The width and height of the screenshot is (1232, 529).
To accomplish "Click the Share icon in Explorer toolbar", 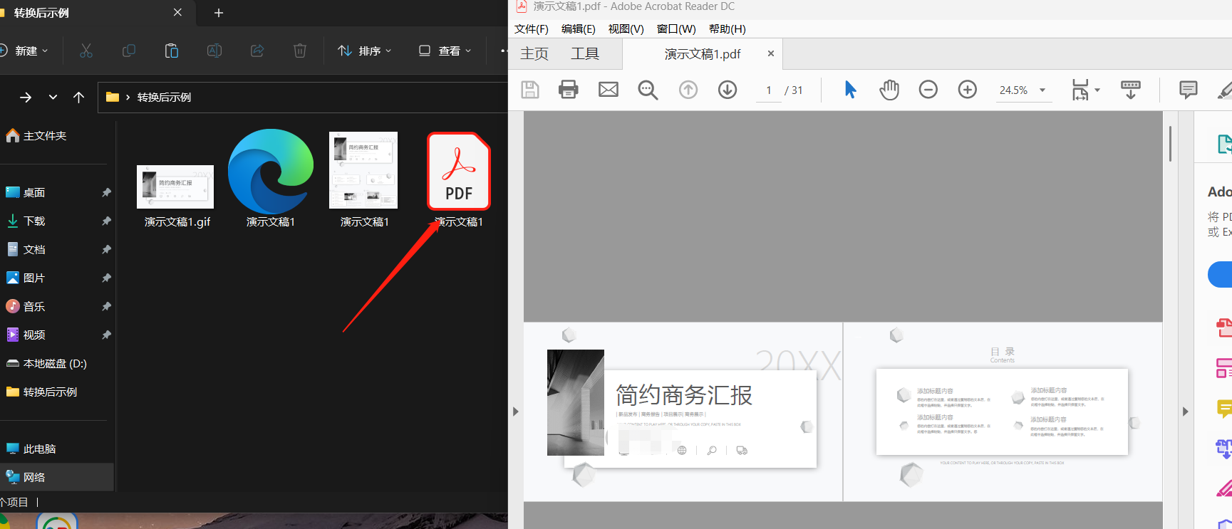I will point(257,51).
